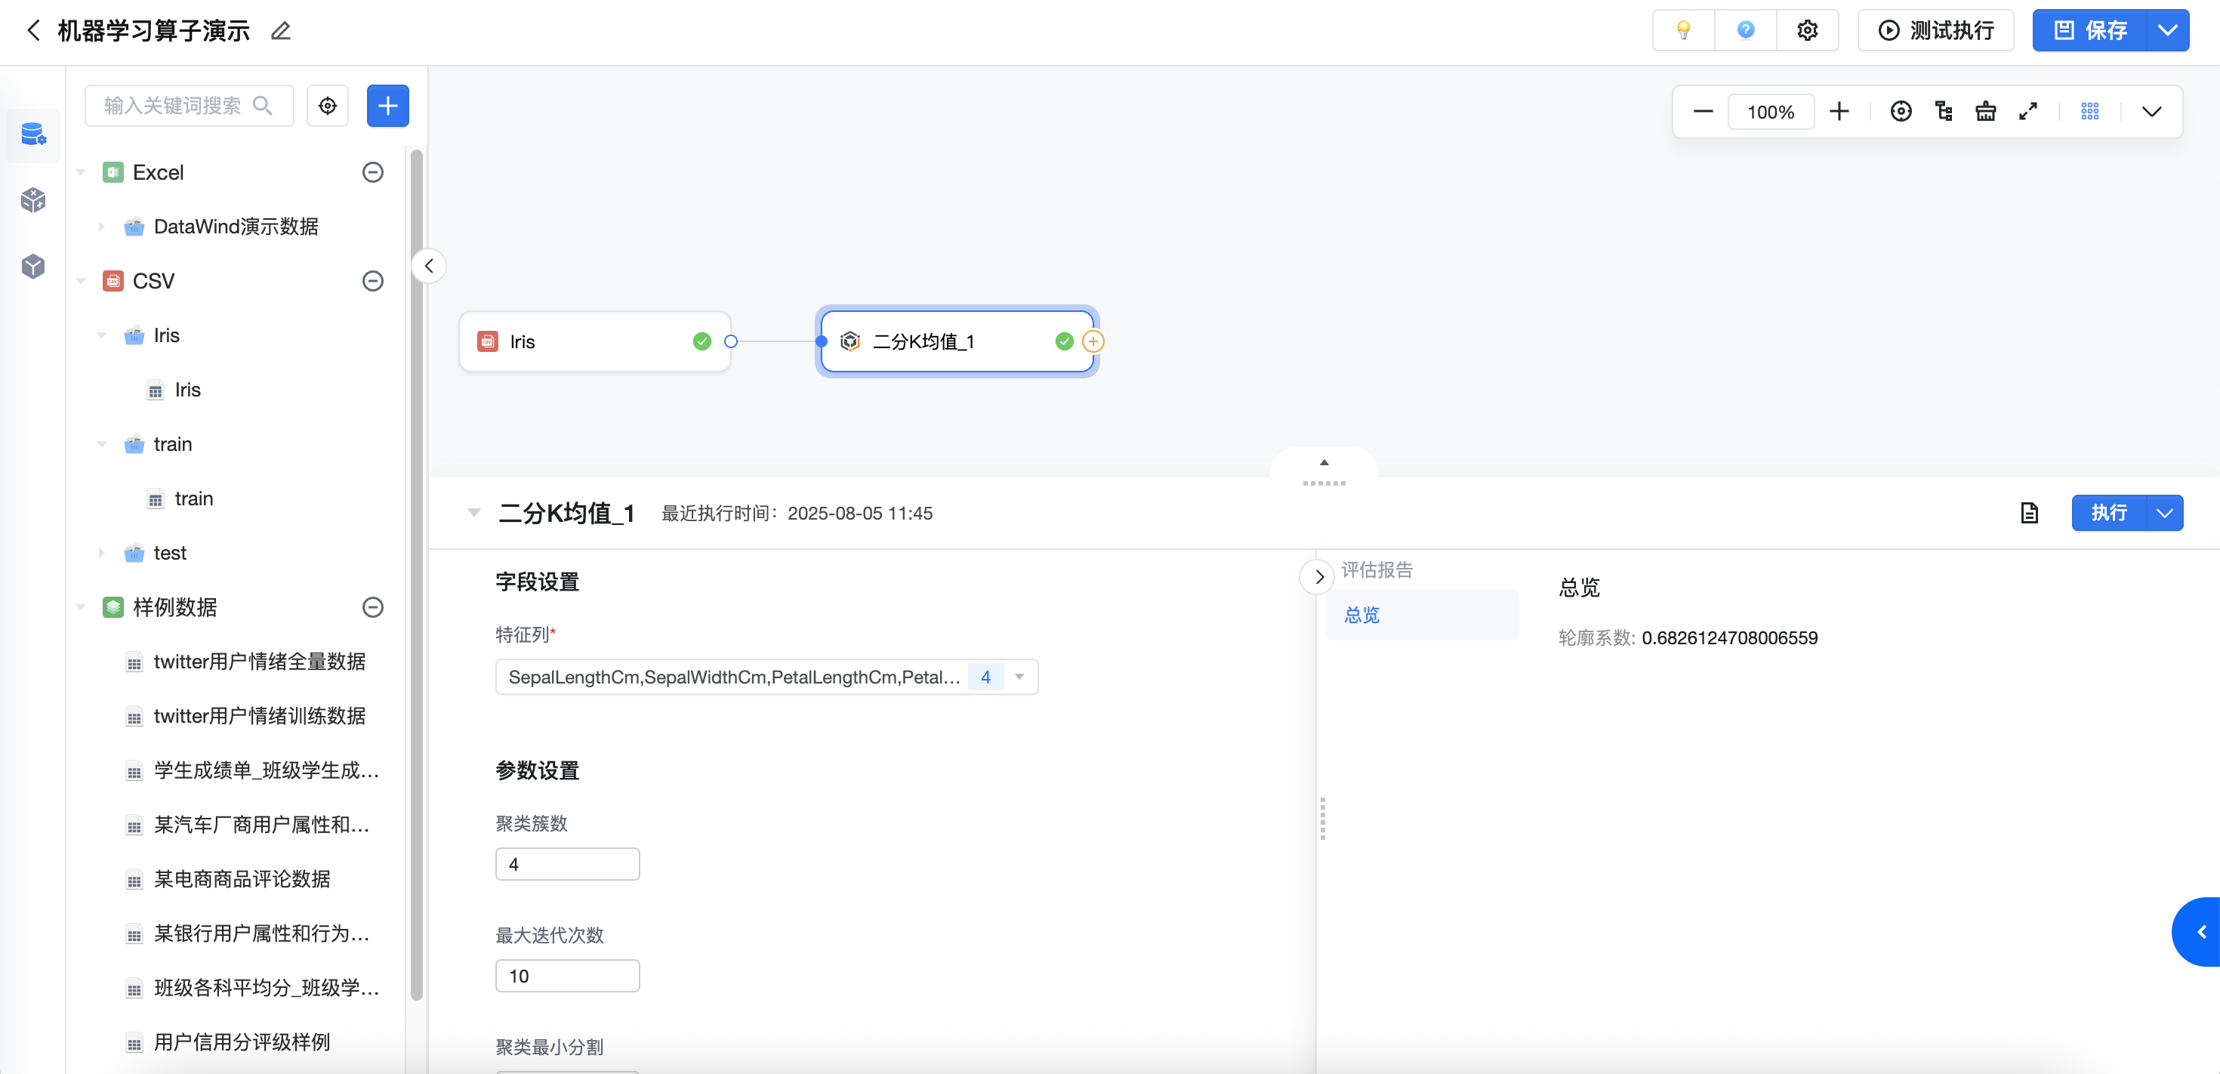Click the lightbulb tips icon
The width and height of the screenshot is (2220, 1074).
(x=1683, y=31)
